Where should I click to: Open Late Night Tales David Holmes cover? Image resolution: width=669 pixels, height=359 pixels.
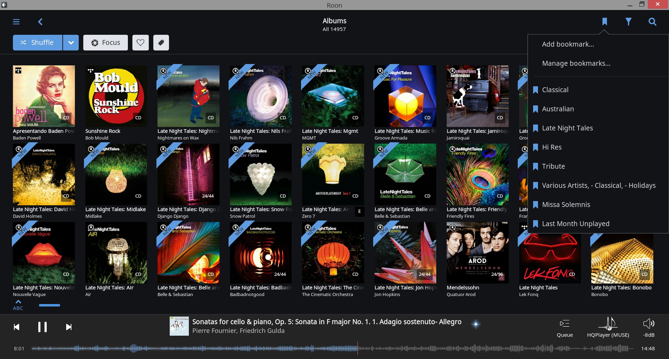[44, 174]
